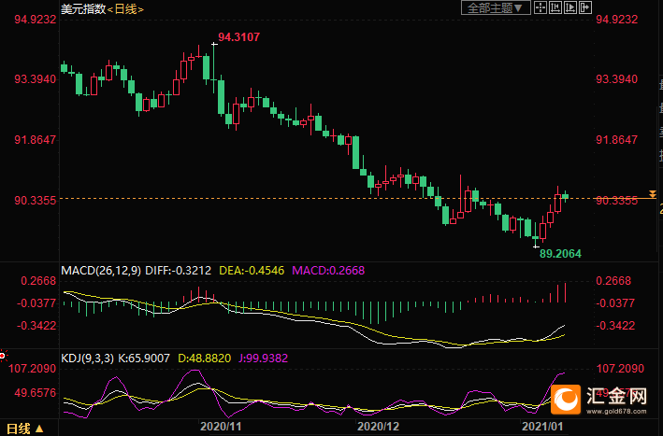
Task: Click left axis price 90.3355
Action: pos(36,201)
